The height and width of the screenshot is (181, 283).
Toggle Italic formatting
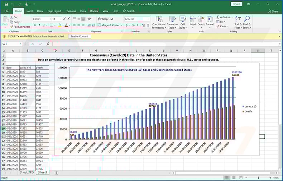39,25
